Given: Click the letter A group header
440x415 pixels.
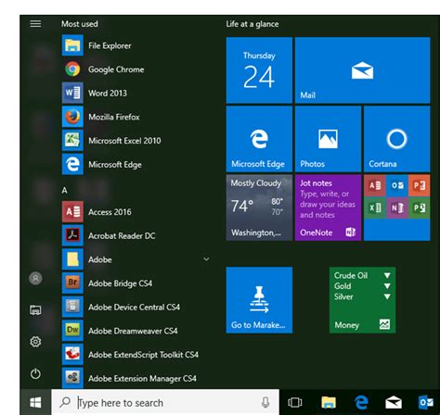Looking at the screenshot, I should [64, 190].
